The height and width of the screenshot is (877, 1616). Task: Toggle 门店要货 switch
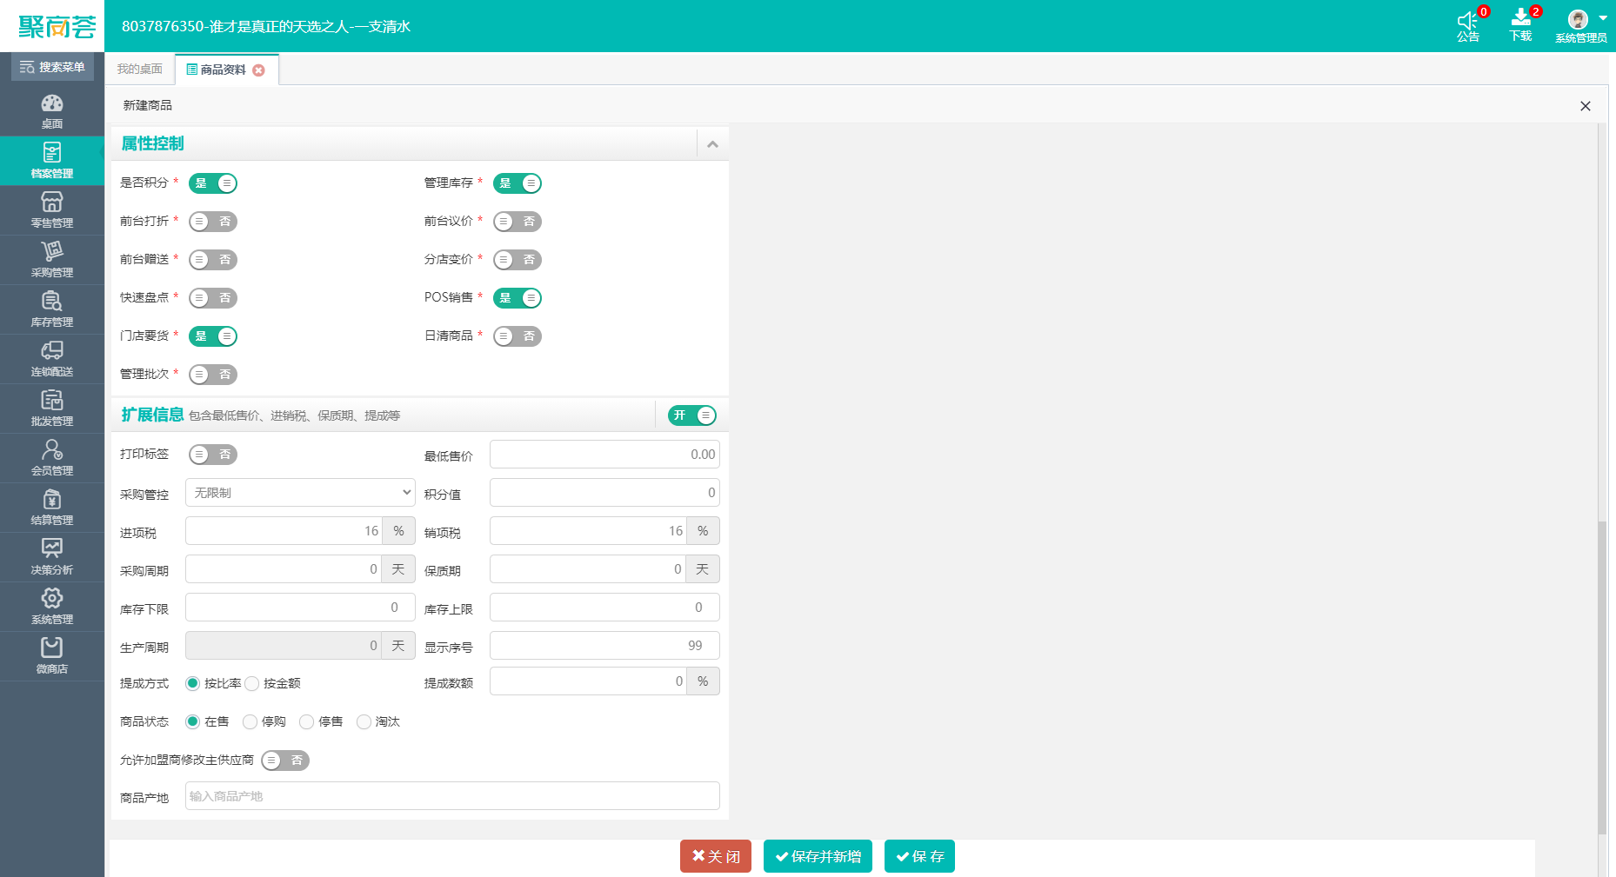click(213, 336)
